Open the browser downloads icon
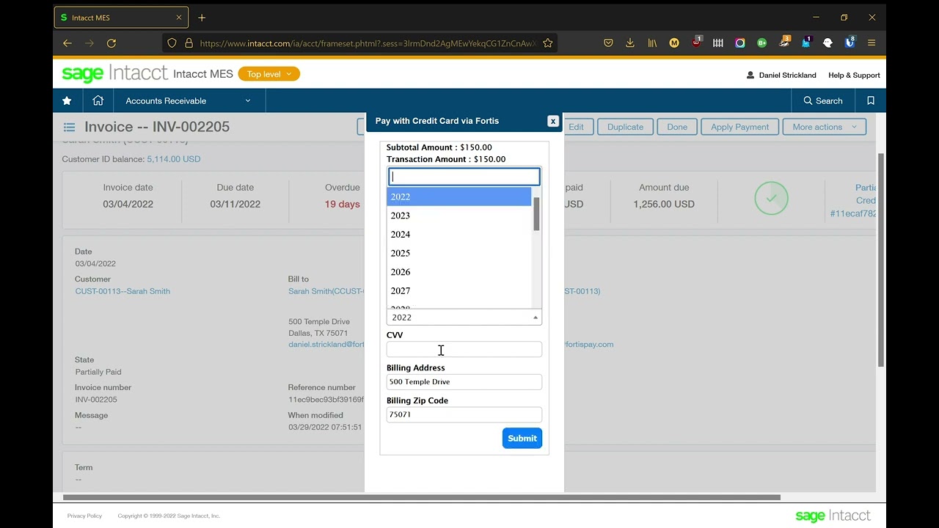 coord(630,43)
